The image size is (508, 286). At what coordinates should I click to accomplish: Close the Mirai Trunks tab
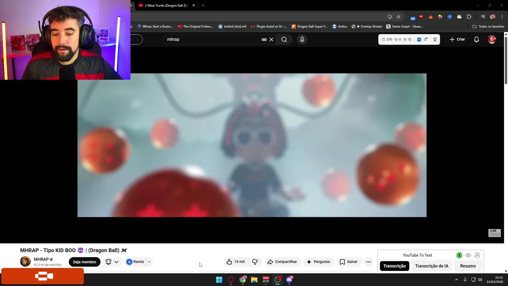coord(194,6)
